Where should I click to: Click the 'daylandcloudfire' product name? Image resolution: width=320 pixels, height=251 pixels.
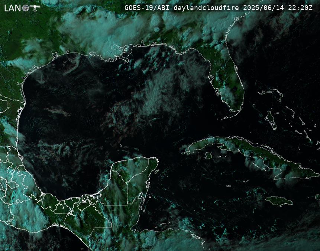click(x=206, y=8)
